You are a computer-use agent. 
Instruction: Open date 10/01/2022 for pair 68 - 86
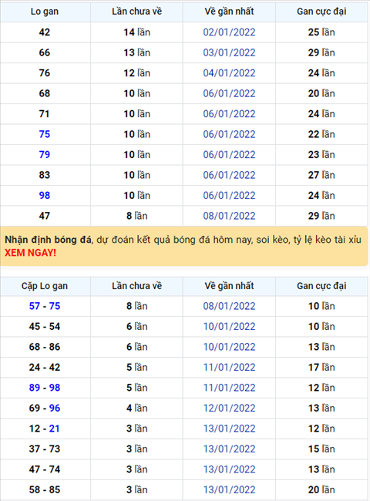click(x=229, y=347)
